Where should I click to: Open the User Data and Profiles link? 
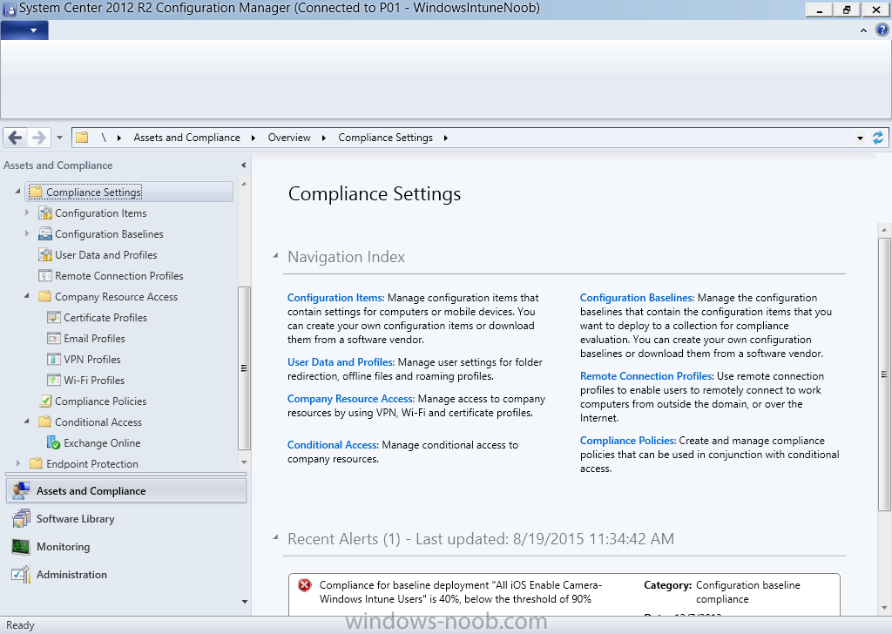click(341, 362)
